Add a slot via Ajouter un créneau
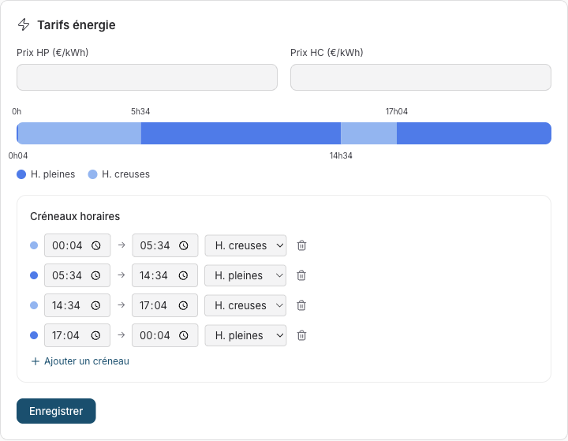This screenshot has width=568, height=441. (80, 361)
